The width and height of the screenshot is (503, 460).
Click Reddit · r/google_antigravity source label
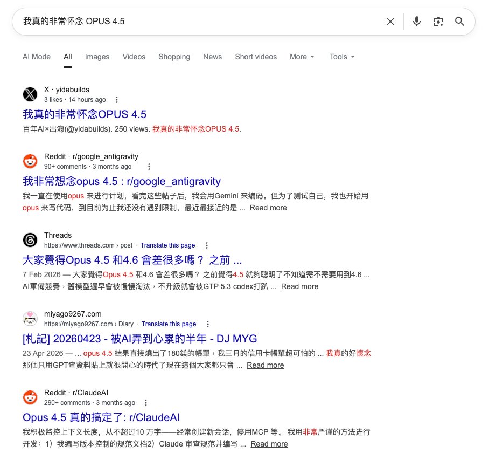pyautogui.click(x=92, y=156)
